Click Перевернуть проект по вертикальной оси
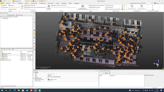This screenshot has height=92, width=164. (x=35, y=7)
